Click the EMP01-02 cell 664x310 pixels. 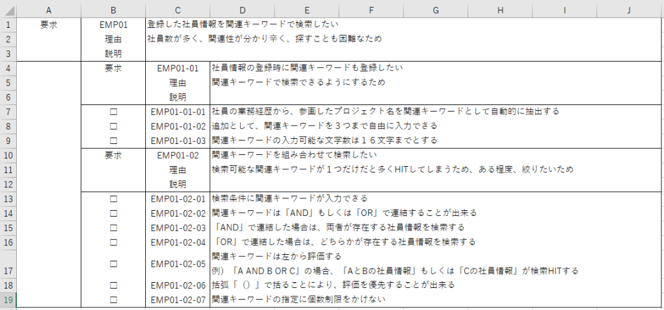178,156
